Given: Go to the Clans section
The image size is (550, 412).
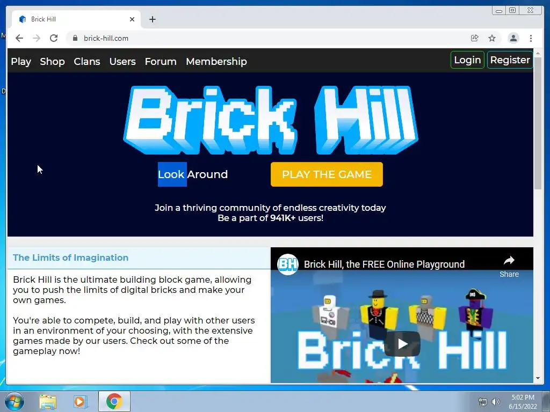Looking at the screenshot, I should [87, 61].
